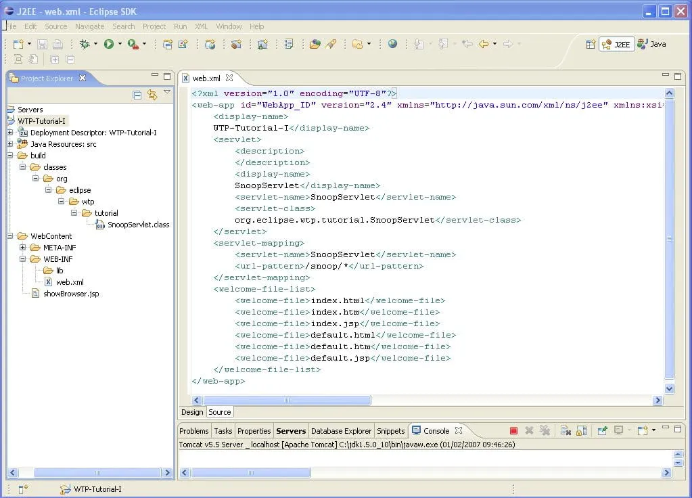Click the Collapse All icon in Project Explorer

(137, 95)
